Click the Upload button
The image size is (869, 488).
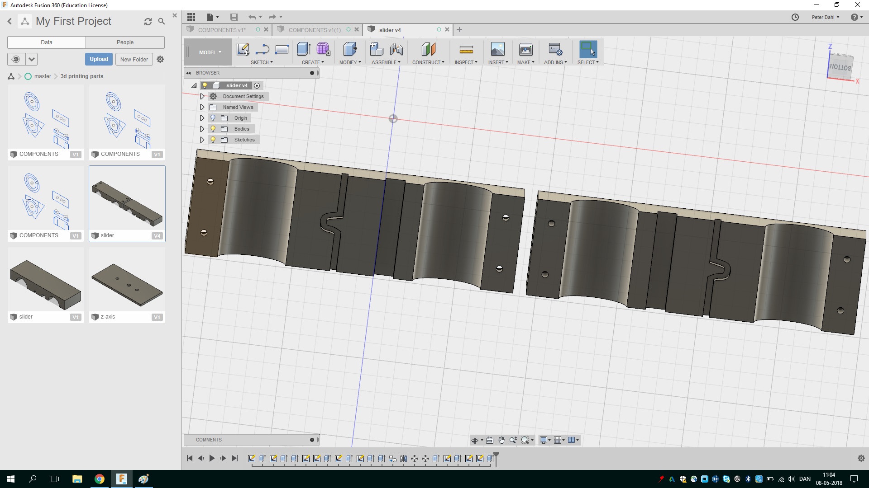click(99, 59)
